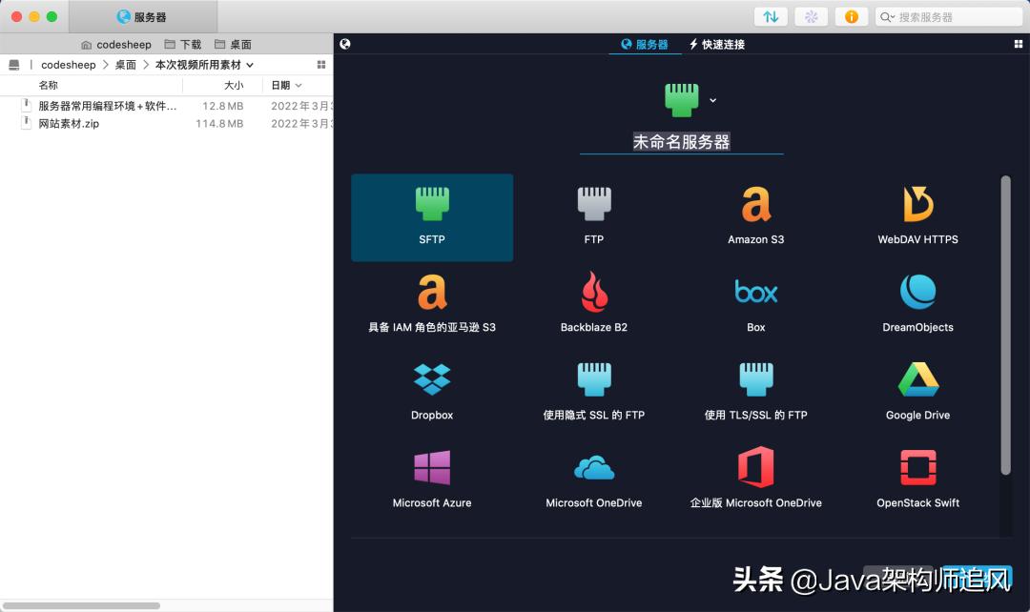This screenshot has width=1030, height=612.
Task: Choose the Backblaze B2 protocol
Action: (593, 302)
